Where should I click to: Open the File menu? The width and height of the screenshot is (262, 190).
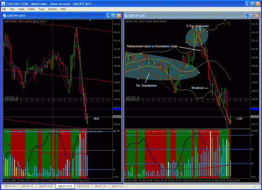4,9
